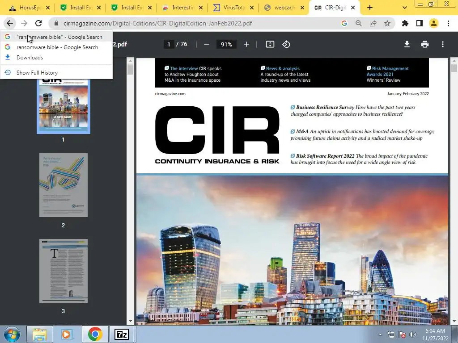
Task: Click the Action Center flag icon
Action: pos(402,335)
